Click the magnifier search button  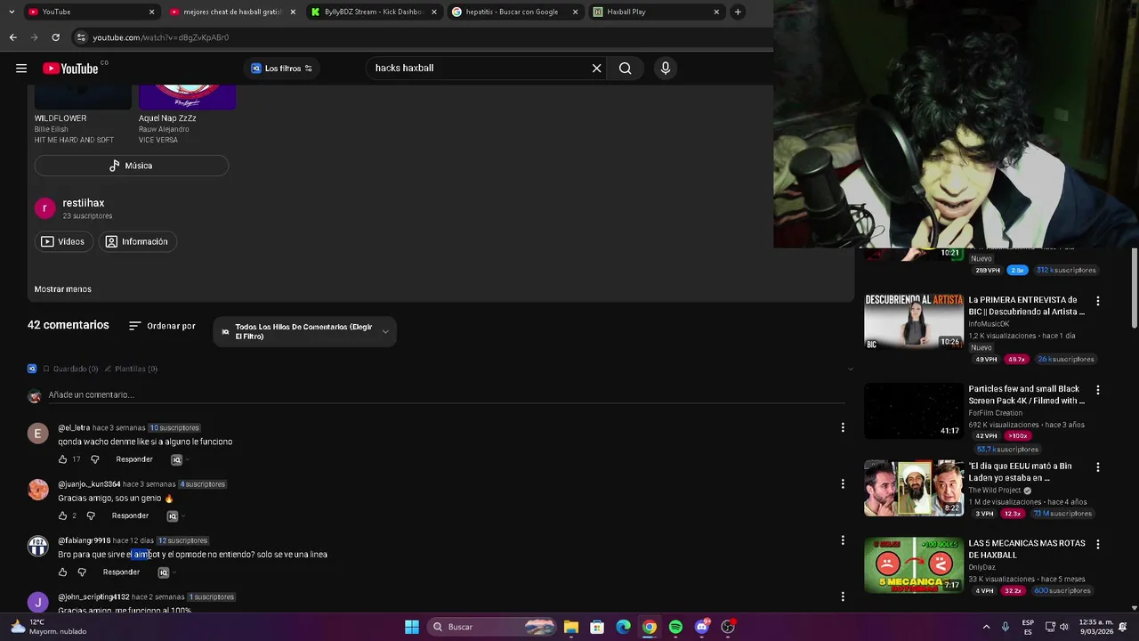pos(625,69)
